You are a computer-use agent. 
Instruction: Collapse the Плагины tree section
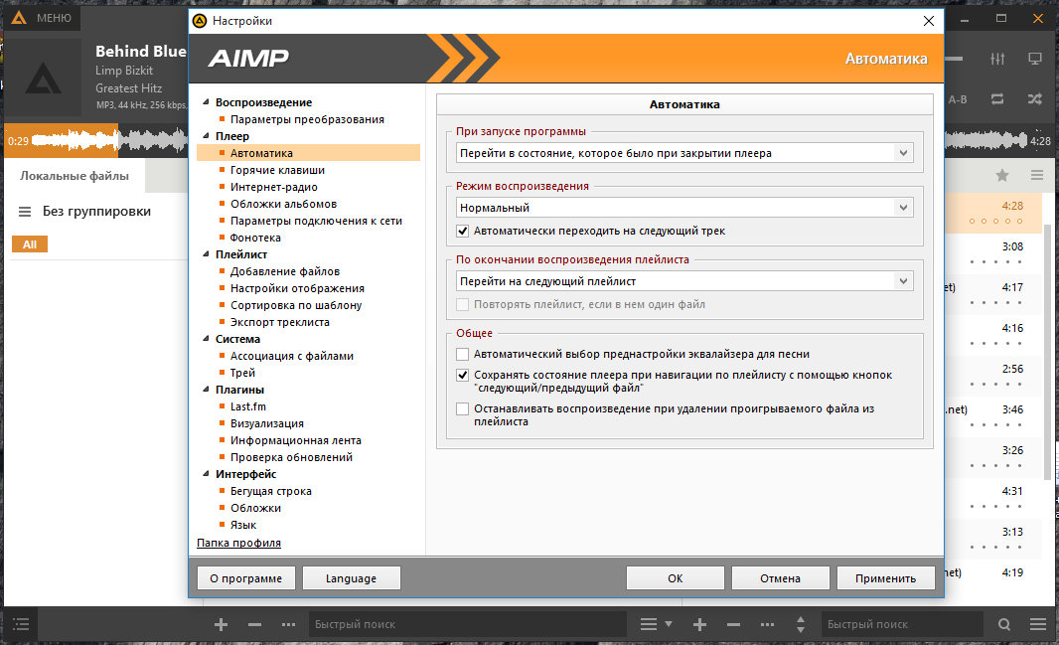[x=206, y=389]
